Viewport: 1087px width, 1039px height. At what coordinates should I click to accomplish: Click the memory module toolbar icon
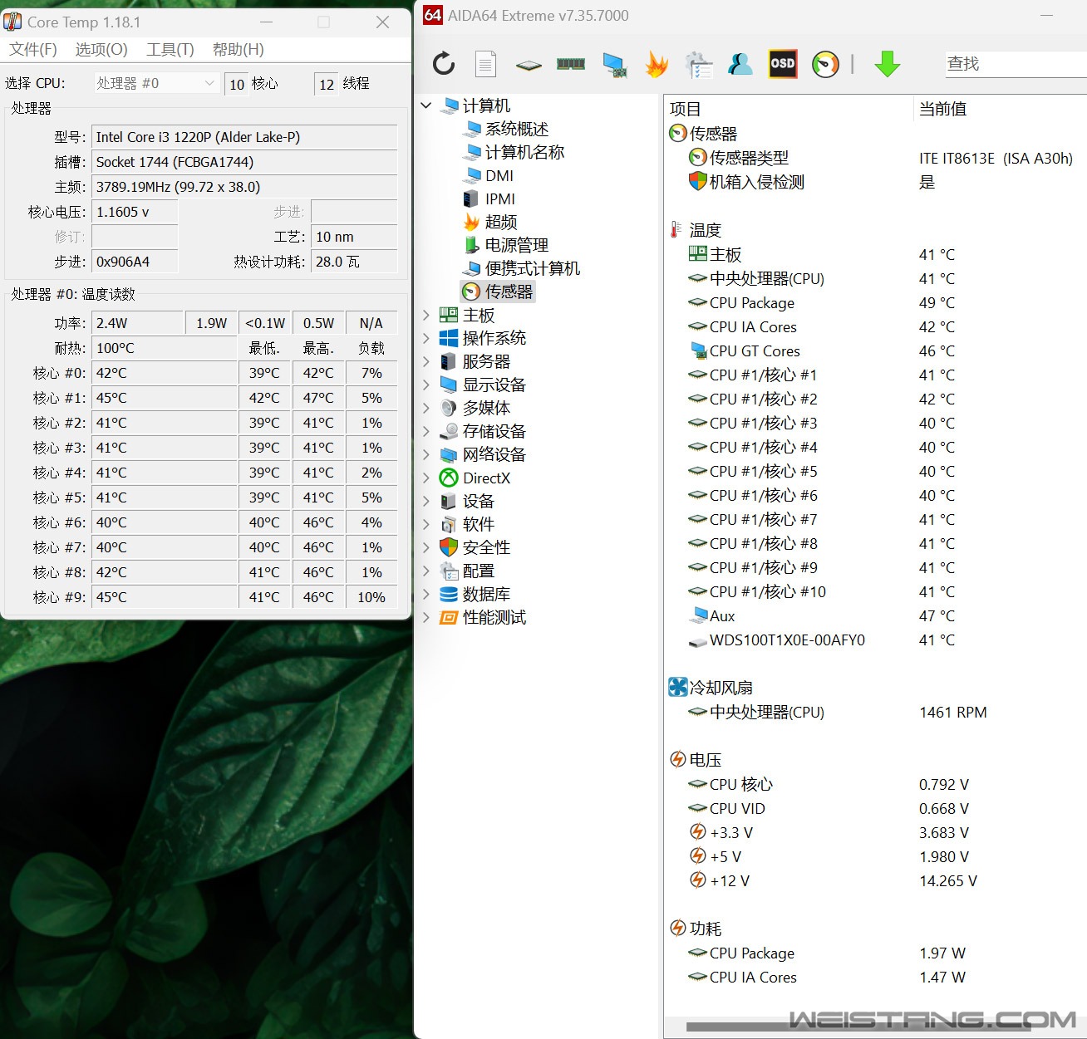571,64
